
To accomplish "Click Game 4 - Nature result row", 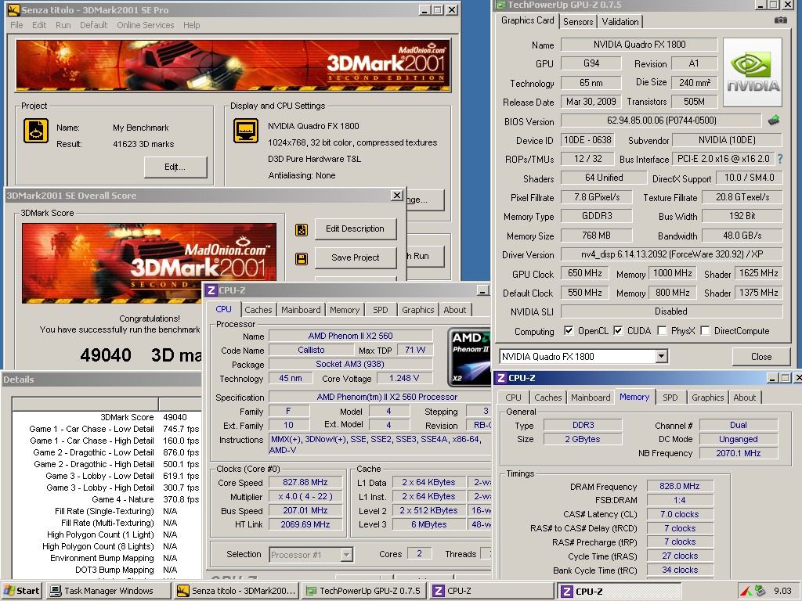I will [x=106, y=499].
